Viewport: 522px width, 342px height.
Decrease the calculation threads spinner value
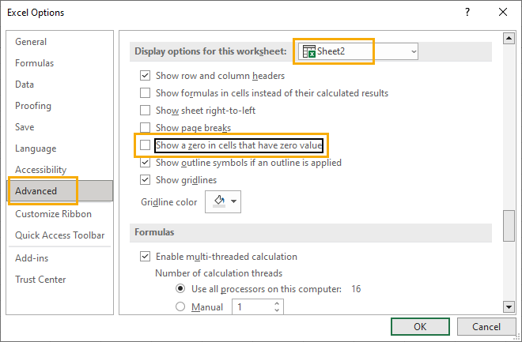[x=277, y=310]
